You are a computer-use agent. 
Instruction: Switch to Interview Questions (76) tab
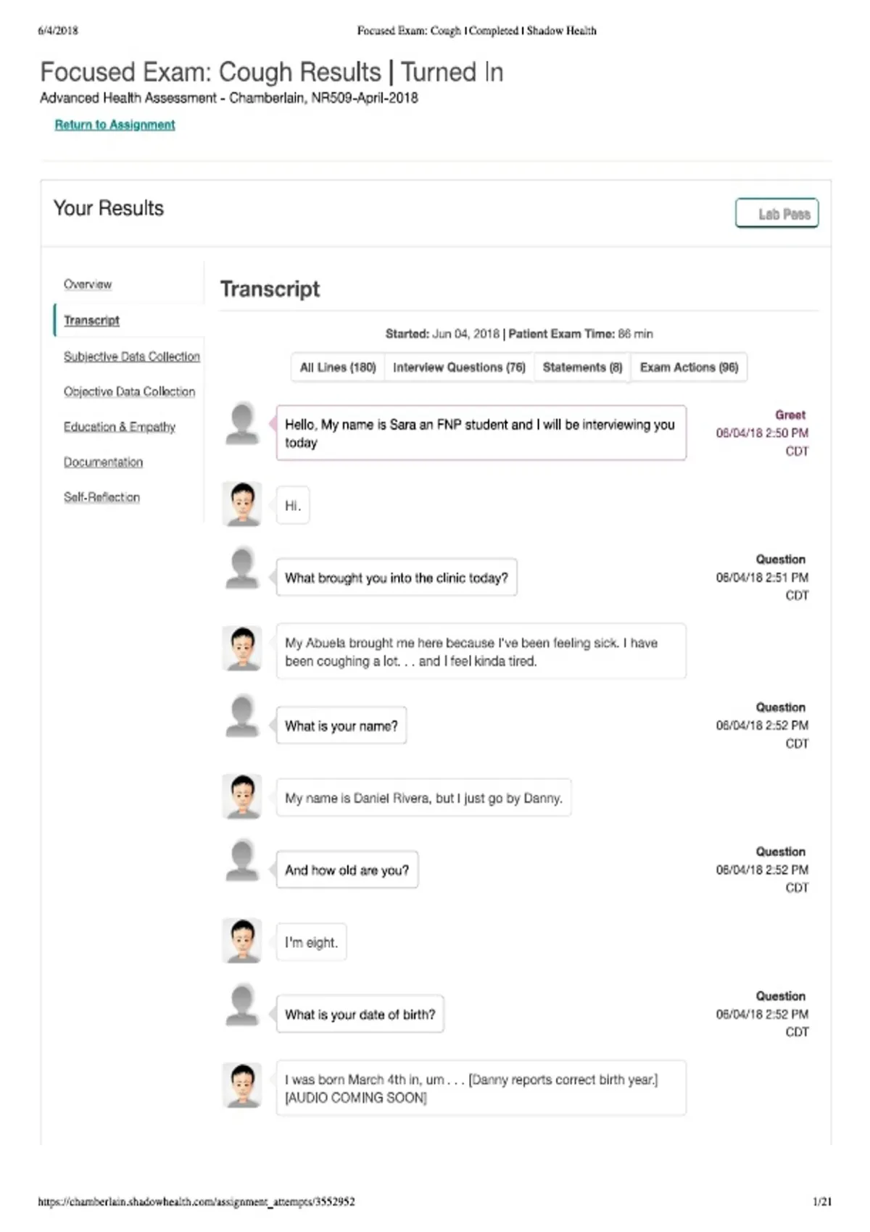coord(459,367)
